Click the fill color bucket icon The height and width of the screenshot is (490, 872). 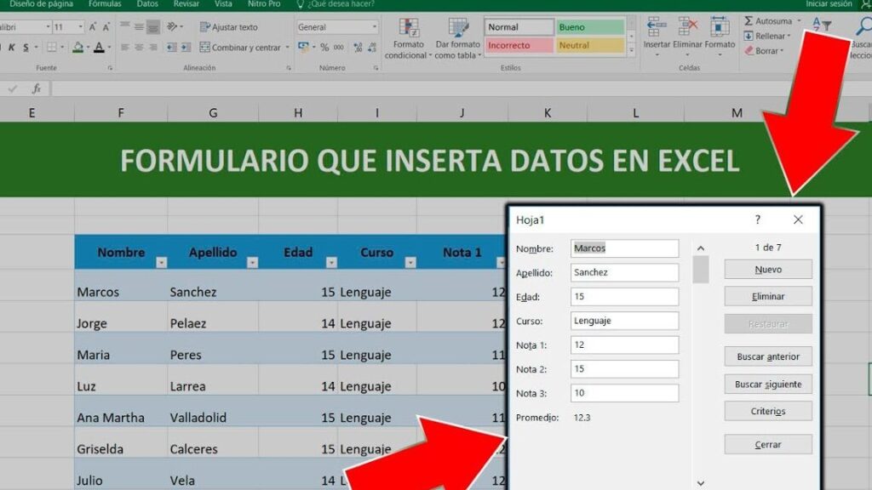[x=78, y=48]
